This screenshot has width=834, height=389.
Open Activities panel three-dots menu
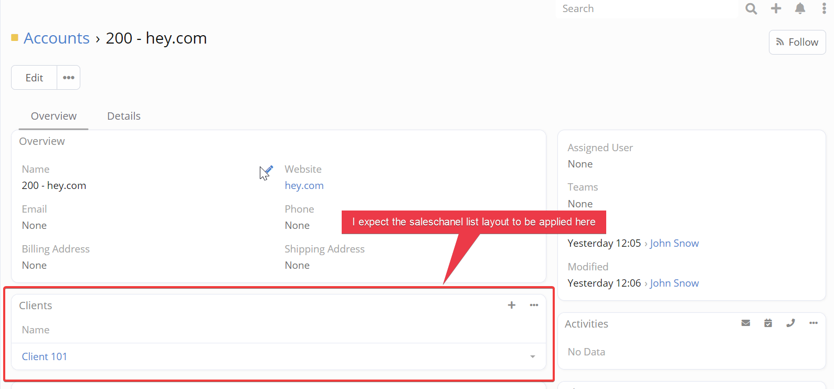[x=814, y=323]
